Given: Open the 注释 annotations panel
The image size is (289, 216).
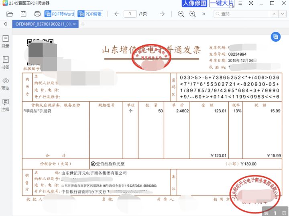Looking at the screenshot, I should pyautogui.click(x=5, y=105).
